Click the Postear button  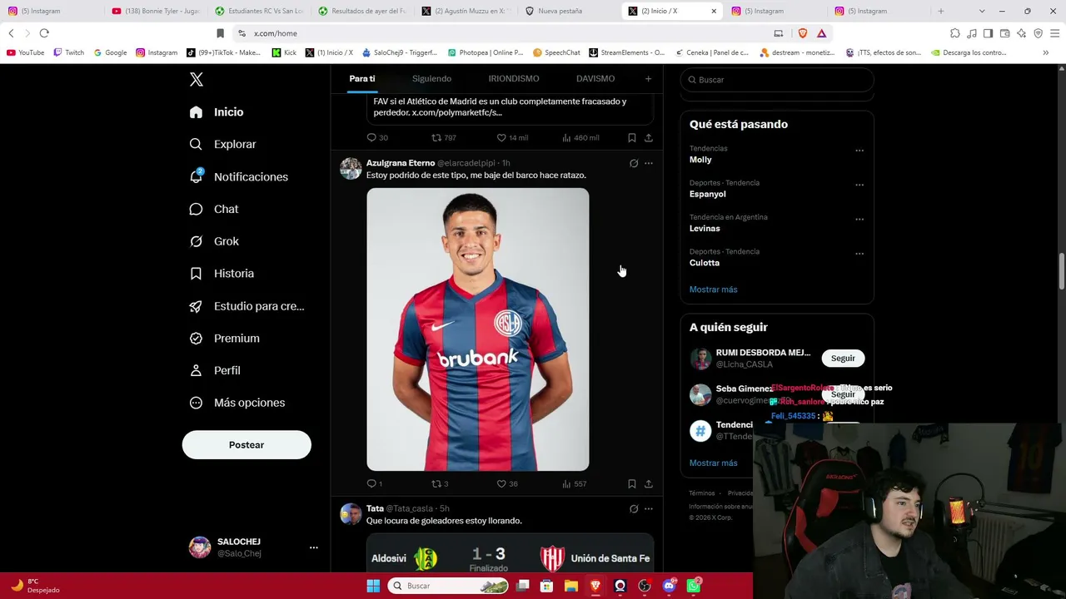pos(247,445)
